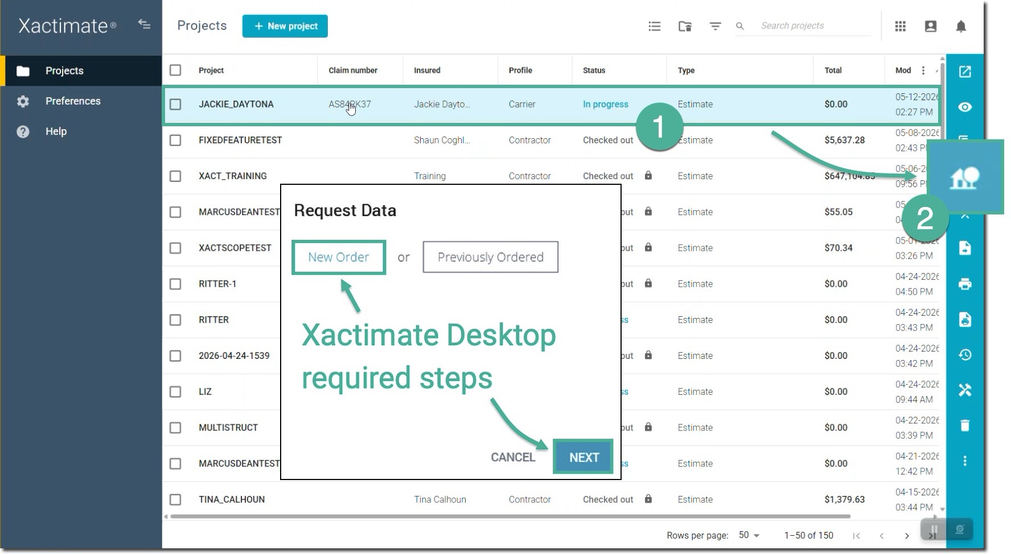Click claim number AS84RK37
Viewport: 1011px width, 554px height.
[350, 104]
